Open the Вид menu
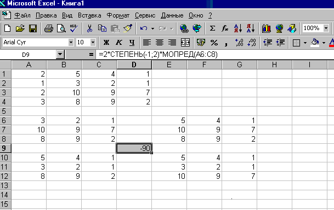This screenshot has height=210, width=334. tap(67, 15)
